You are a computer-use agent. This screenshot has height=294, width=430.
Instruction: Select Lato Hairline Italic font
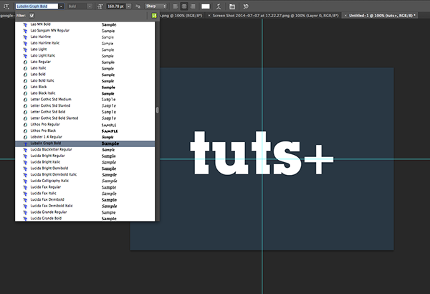tap(85, 43)
